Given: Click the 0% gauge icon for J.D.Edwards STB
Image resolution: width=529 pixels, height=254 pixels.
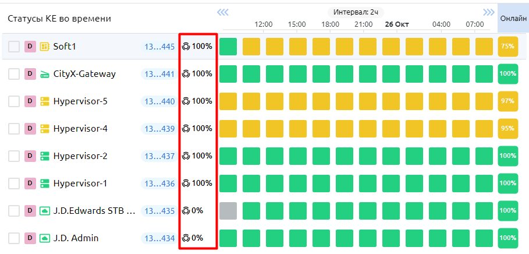Looking at the screenshot, I should click(186, 211).
